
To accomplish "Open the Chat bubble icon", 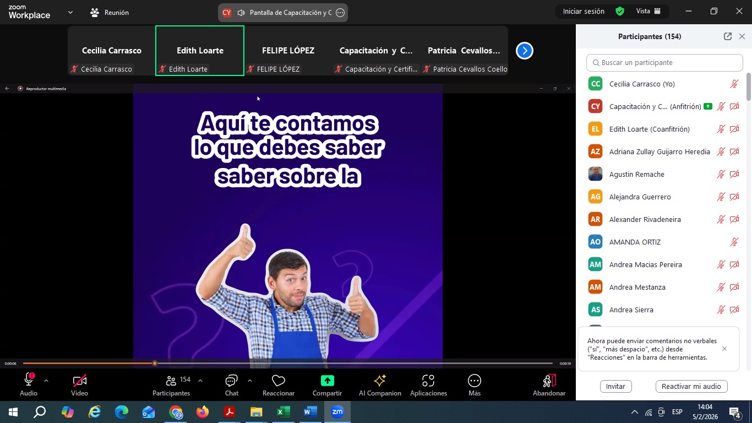I will (231, 381).
